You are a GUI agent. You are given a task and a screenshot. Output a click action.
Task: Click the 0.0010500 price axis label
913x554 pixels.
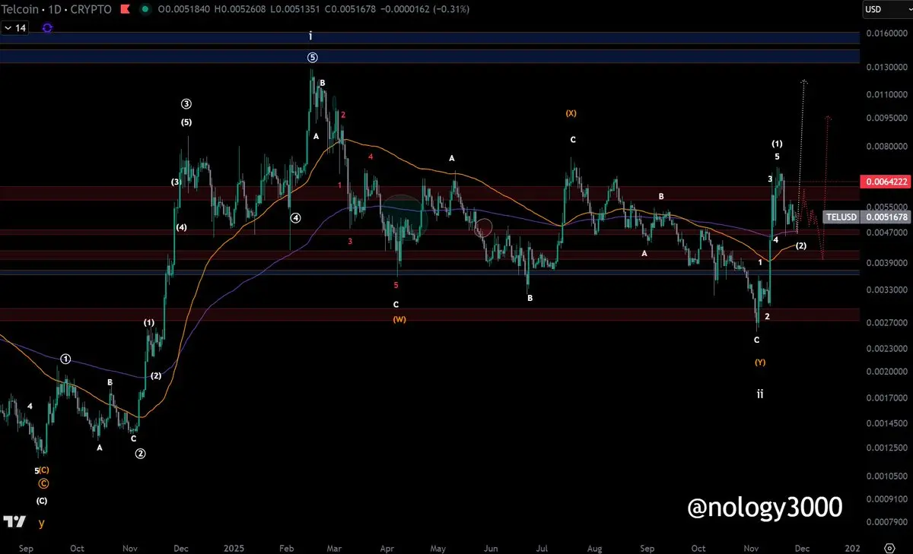pyautogui.click(x=886, y=476)
